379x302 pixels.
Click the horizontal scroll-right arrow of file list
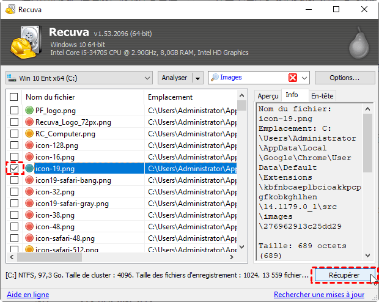232,257
